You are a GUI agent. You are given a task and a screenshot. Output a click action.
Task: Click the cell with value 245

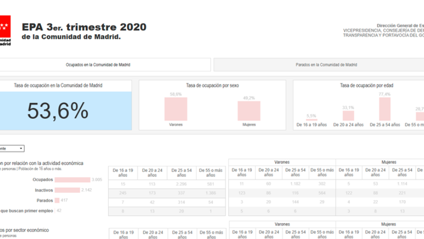pyautogui.click(x=123, y=193)
